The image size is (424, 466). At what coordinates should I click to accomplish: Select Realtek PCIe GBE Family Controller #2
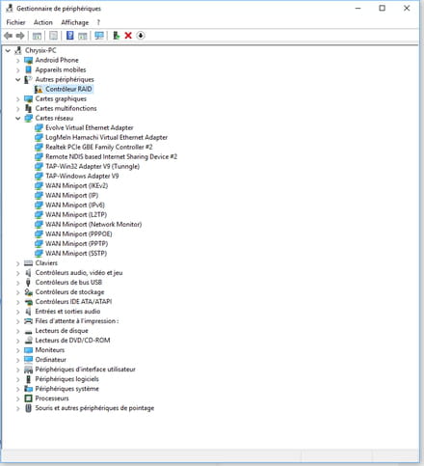(99, 147)
